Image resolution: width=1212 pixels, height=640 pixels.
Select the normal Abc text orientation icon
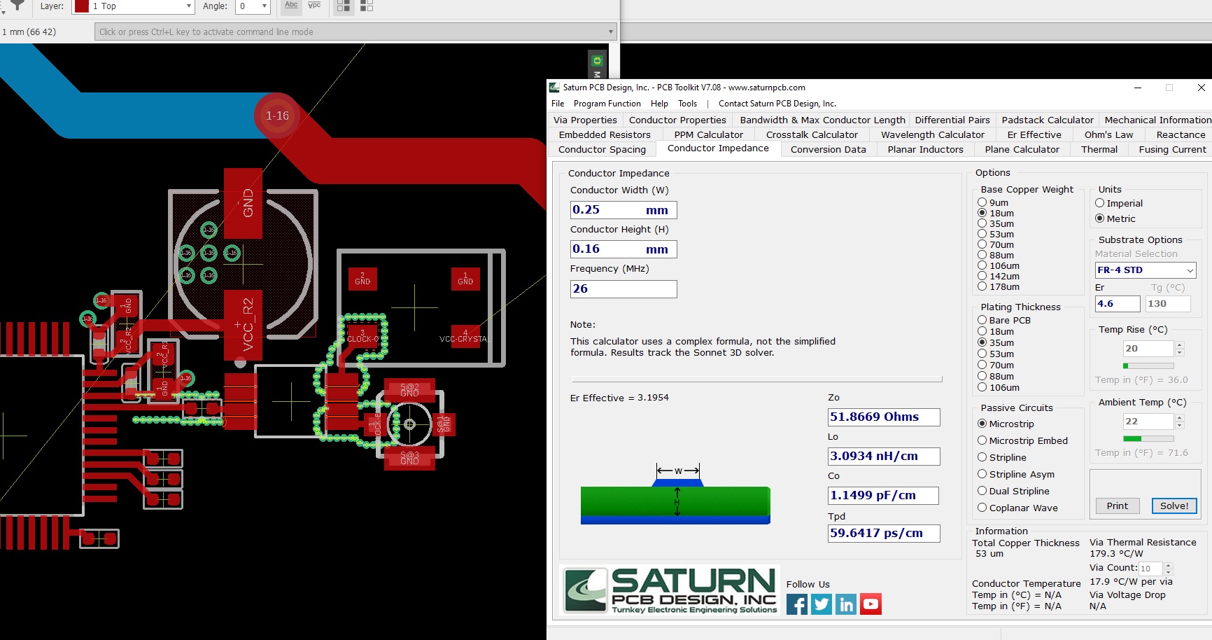(291, 6)
